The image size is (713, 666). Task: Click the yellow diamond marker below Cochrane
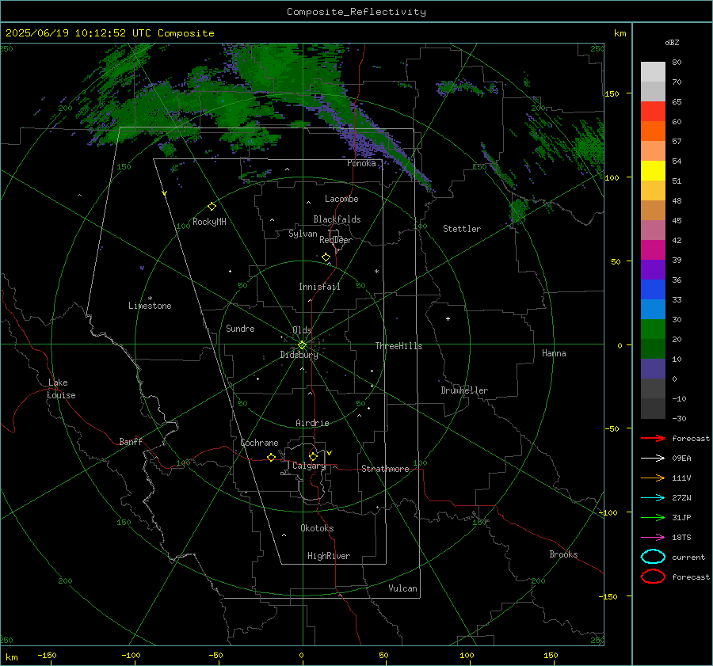click(x=272, y=458)
